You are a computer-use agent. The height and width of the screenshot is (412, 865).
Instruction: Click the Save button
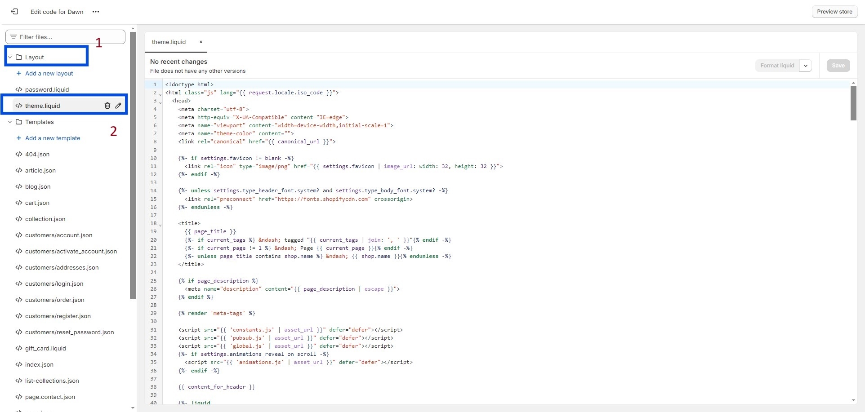pyautogui.click(x=838, y=66)
